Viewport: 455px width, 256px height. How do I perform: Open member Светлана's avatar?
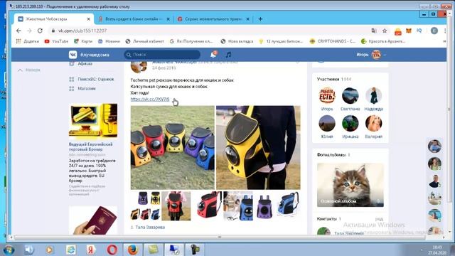[x=350, y=95]
